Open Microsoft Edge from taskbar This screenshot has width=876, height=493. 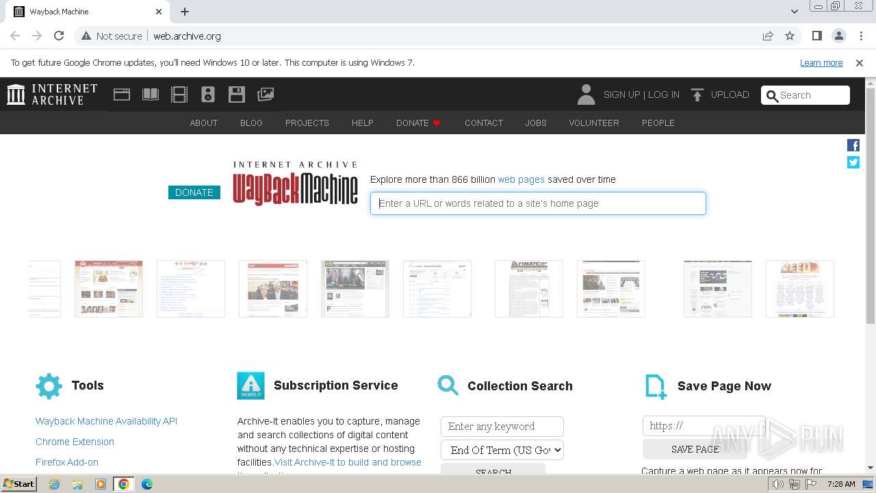[146, 484]
